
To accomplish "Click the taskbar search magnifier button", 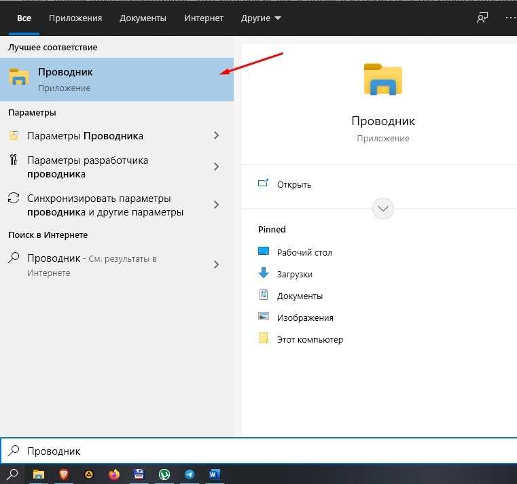I will (x=12, y=474).
